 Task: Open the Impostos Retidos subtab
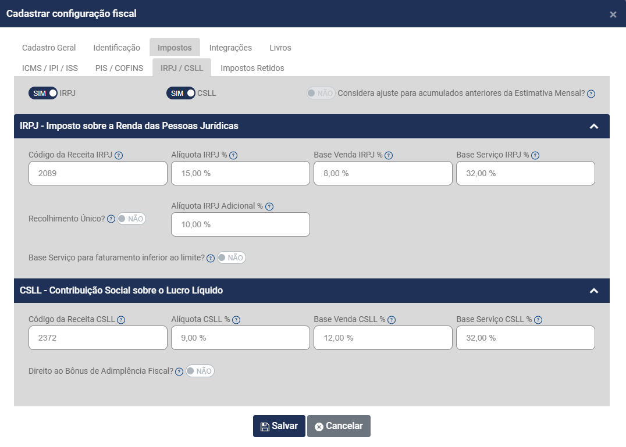[252, 68]
